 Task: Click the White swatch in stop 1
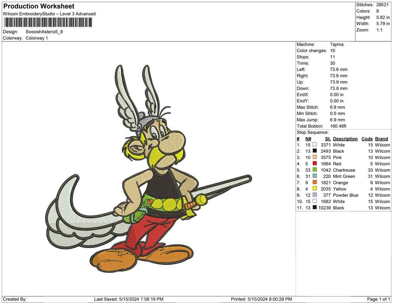pos(315,145)
